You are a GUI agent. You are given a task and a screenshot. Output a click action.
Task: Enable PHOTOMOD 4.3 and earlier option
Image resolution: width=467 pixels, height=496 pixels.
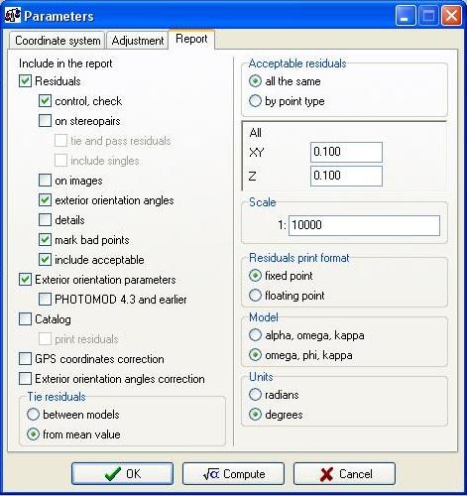45,300
